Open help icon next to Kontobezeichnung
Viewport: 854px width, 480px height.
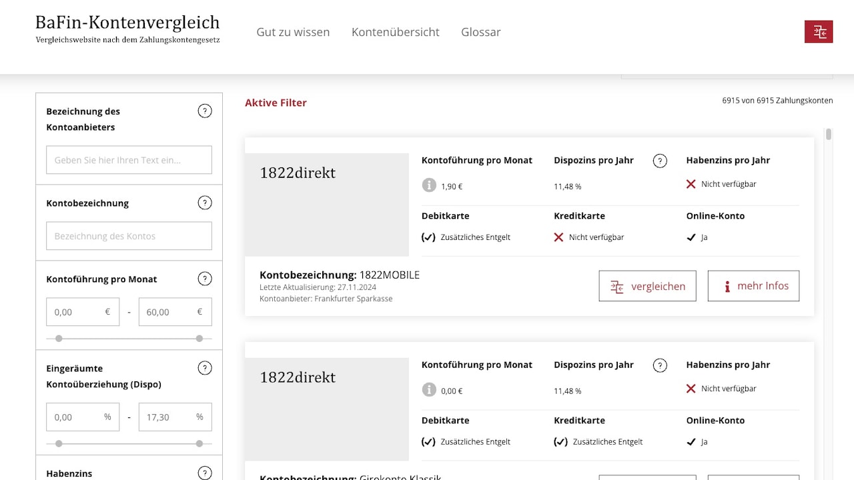click(x=205, y=203)
